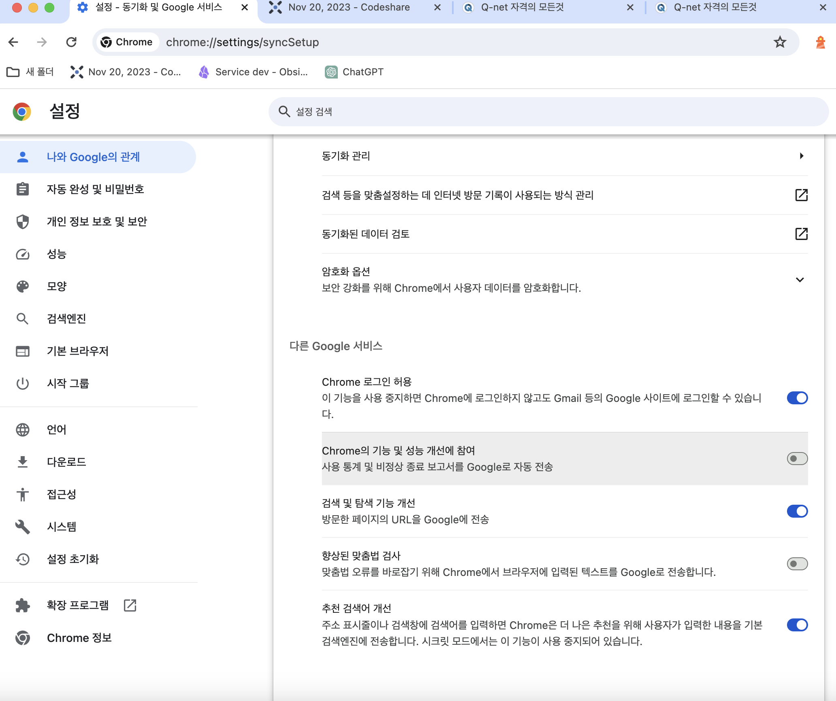The width and height of the screenshot is (836, 701).
Task: Click the person icon beside 나와 Google의 관계
Action: click(23, 157)
